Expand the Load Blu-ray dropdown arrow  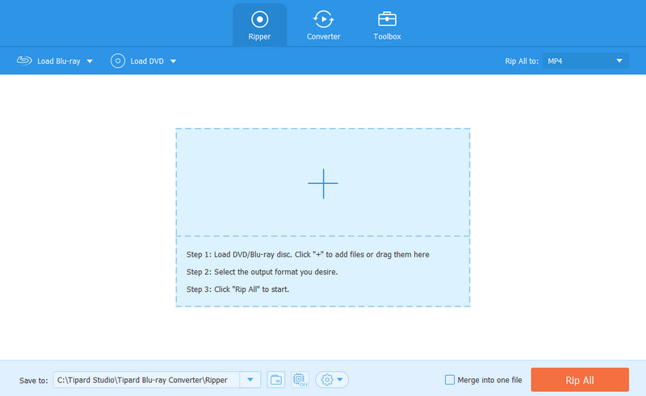coord(90,61)
